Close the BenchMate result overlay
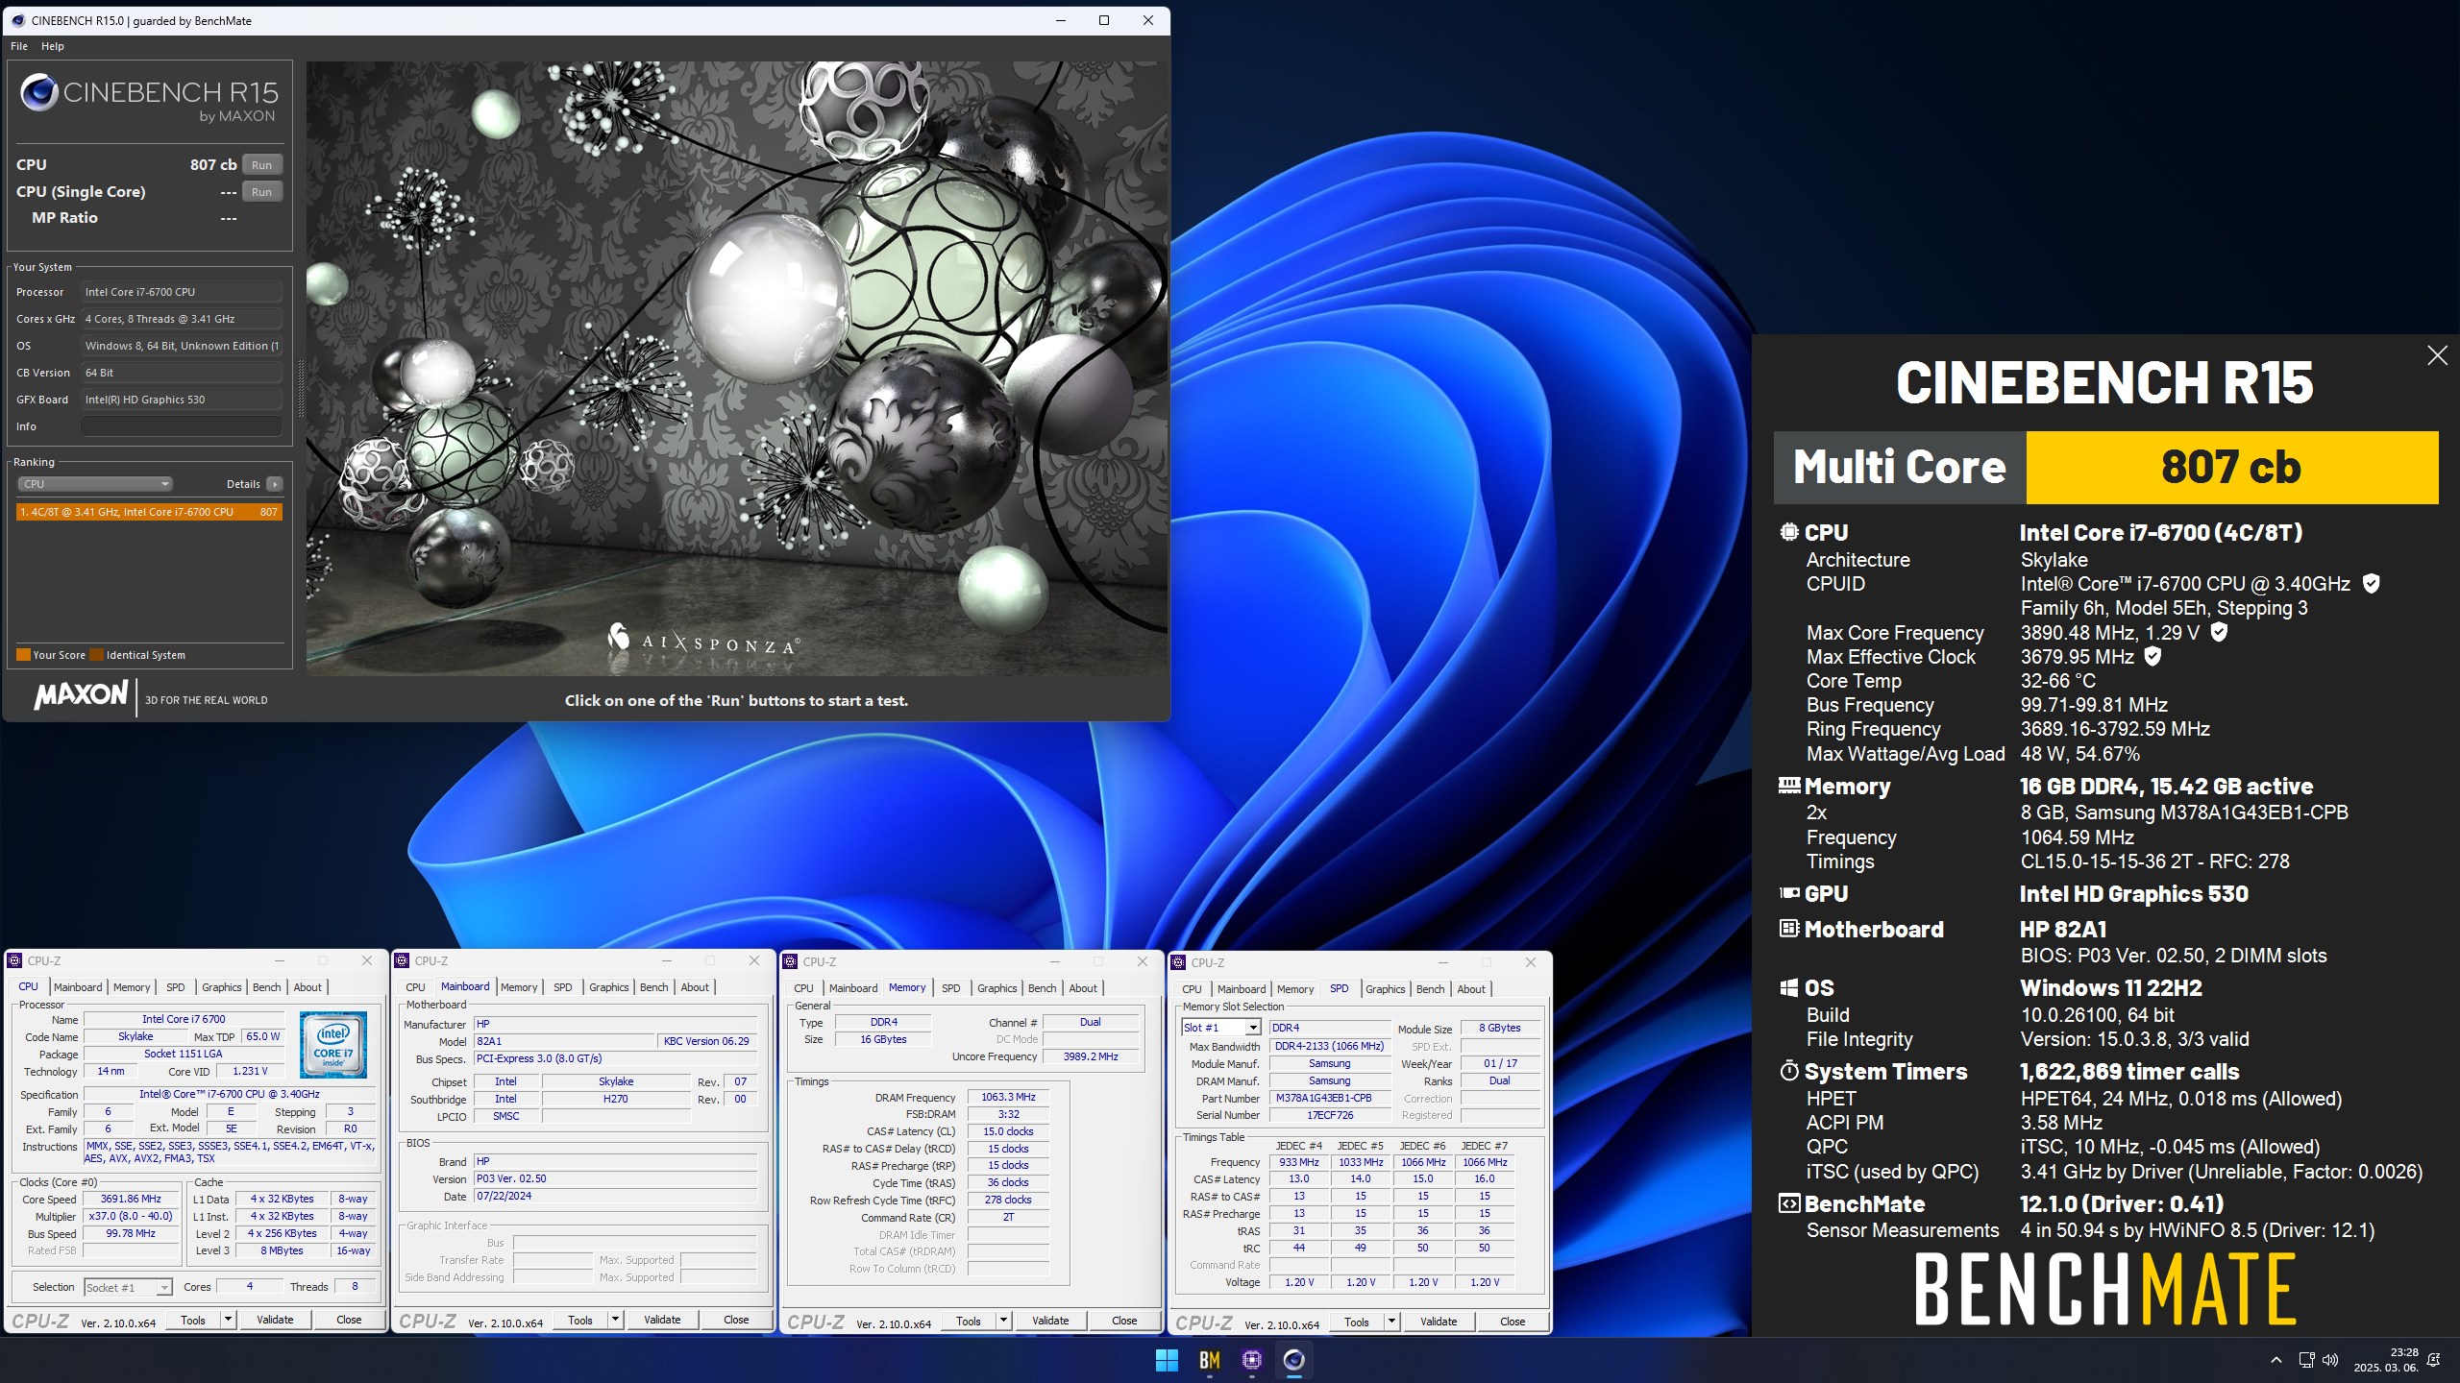 coord(2437,355)
